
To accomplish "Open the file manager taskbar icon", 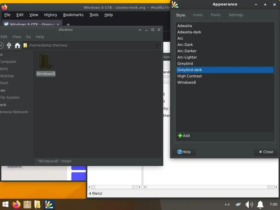I will pyautogui.click(x=37, y=205).
